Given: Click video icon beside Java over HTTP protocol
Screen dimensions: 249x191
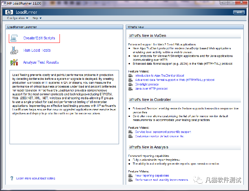Looking at the screenshot, I should pyautogui.click(x=130, y=89).
